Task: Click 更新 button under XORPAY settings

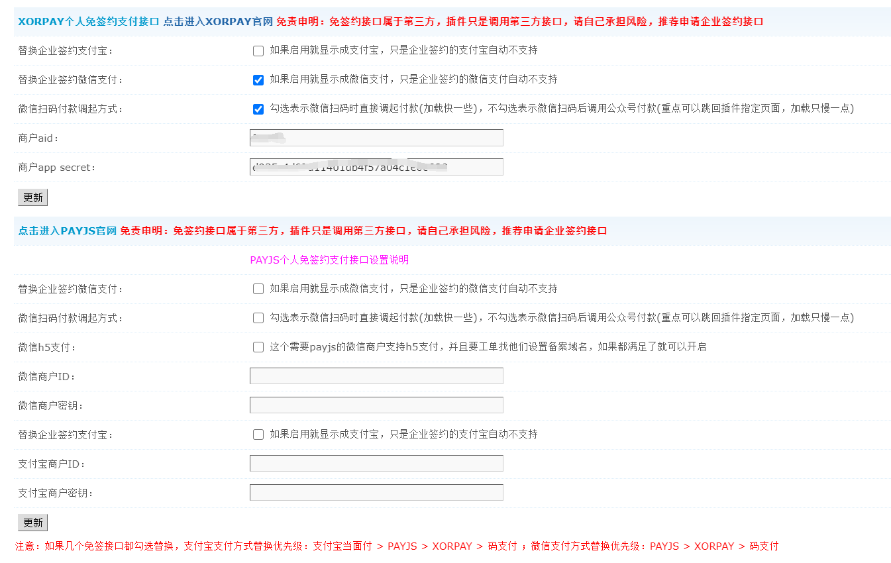Action: coord(32,197)
